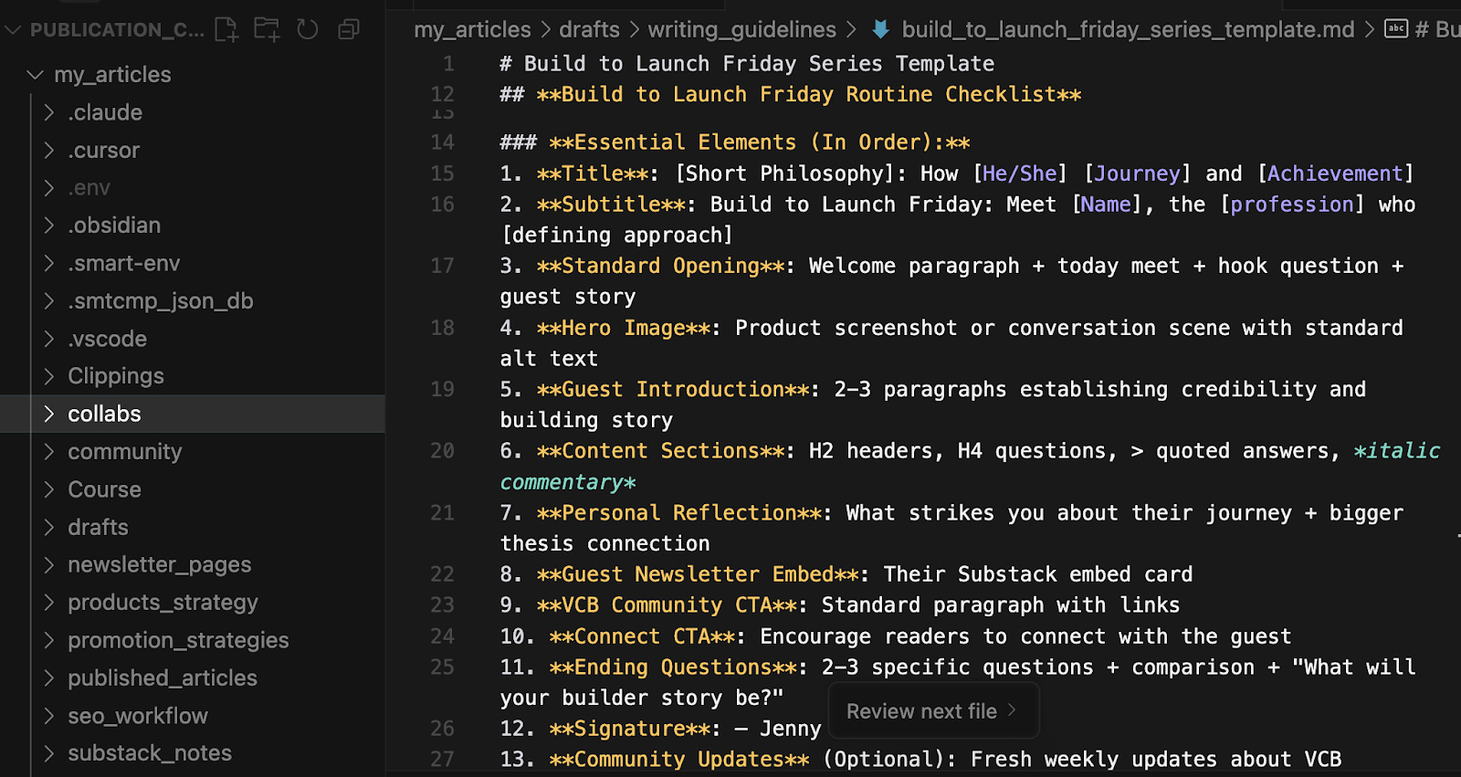Click 'Ending Questions' on line 25
The image size is (1461, 777).
pos(673,667)
